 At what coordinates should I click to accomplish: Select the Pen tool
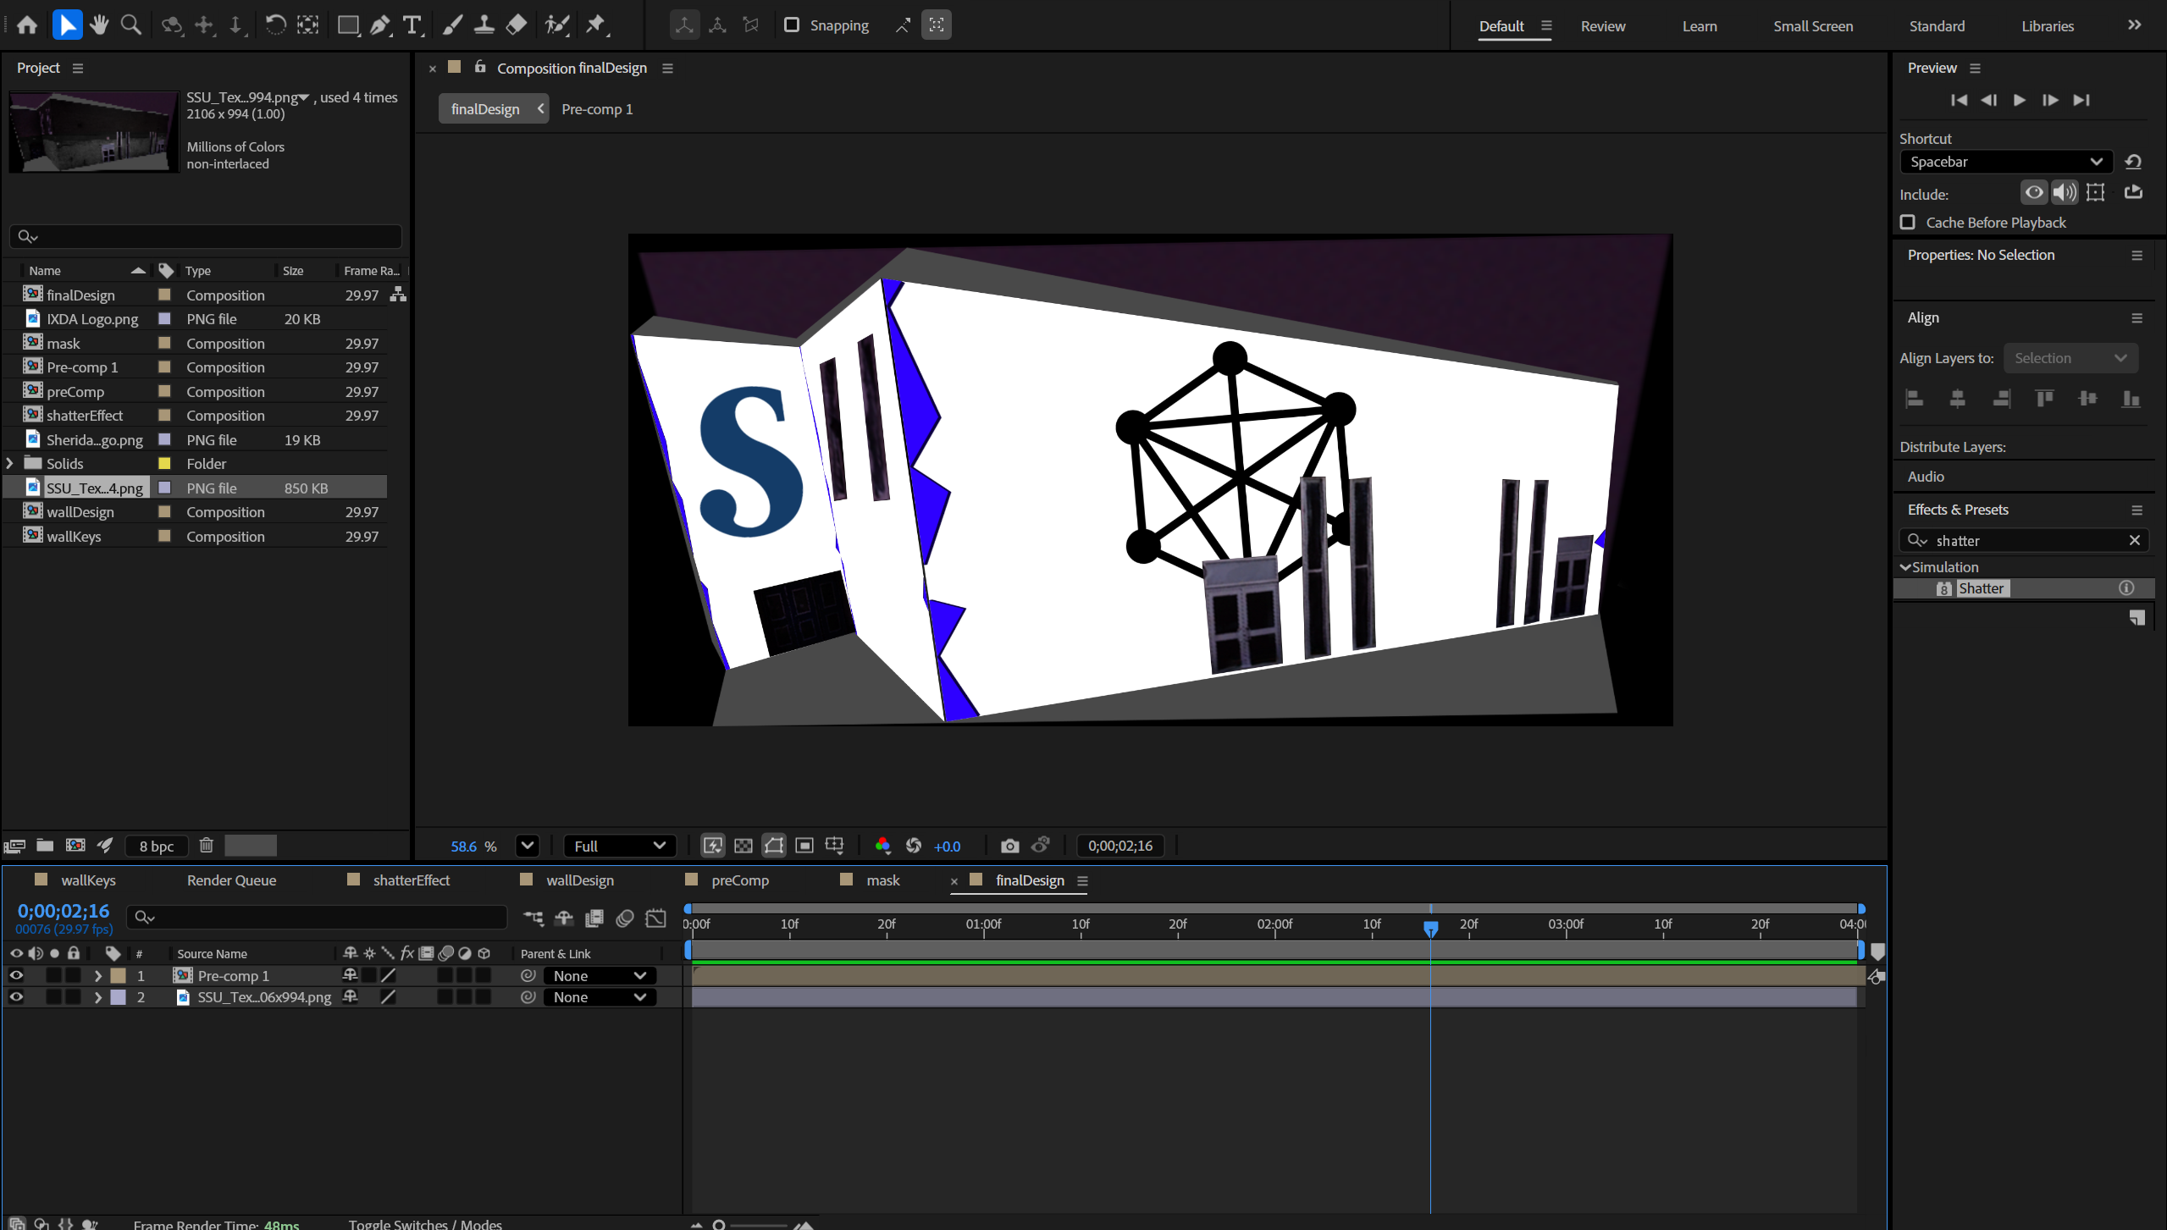[x=379, y=25]
